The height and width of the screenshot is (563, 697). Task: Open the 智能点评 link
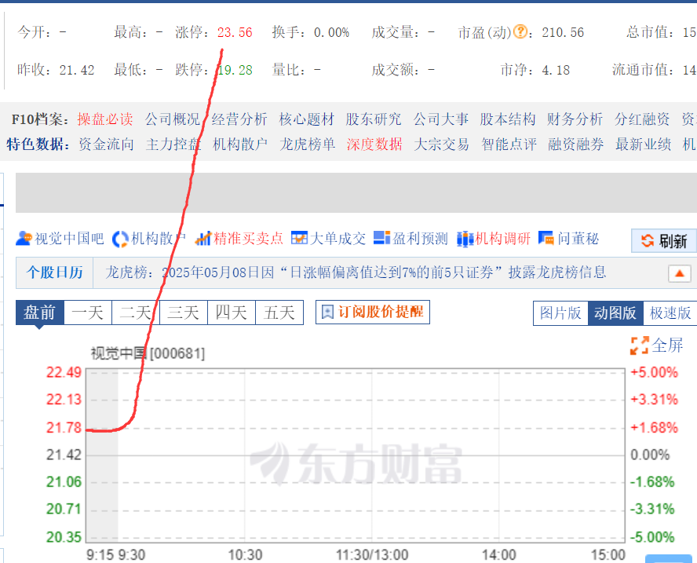[x=509, y=144]
